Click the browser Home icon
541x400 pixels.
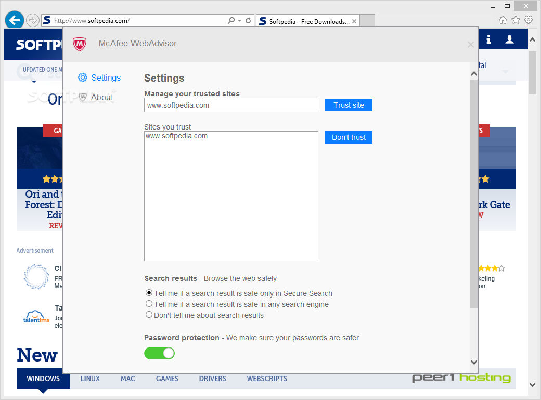click(503, 20)
